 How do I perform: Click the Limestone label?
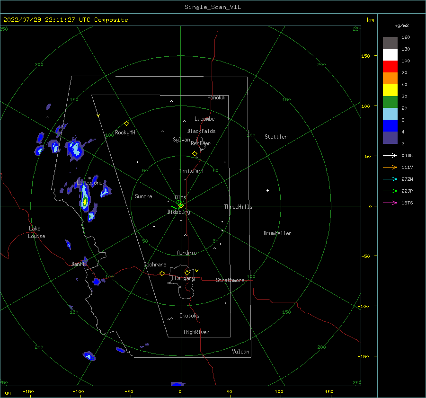point(89,183)
